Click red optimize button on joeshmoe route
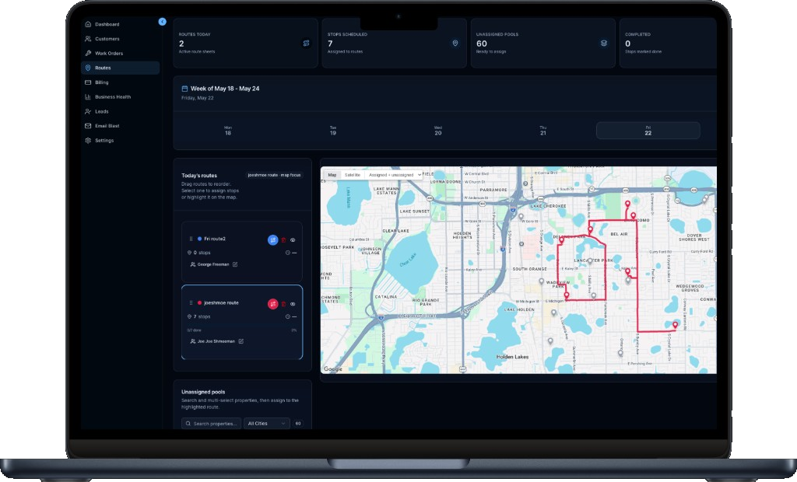Viewport: 797px width, 482px height. click(x=273, y=304)
